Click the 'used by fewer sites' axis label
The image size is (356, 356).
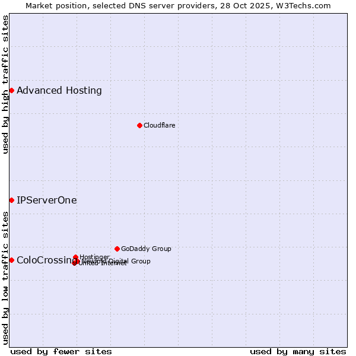click(x=61, y=351)
